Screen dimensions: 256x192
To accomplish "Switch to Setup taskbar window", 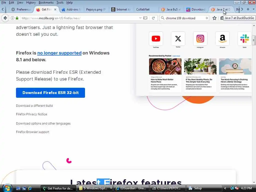I will coord(204,188).
